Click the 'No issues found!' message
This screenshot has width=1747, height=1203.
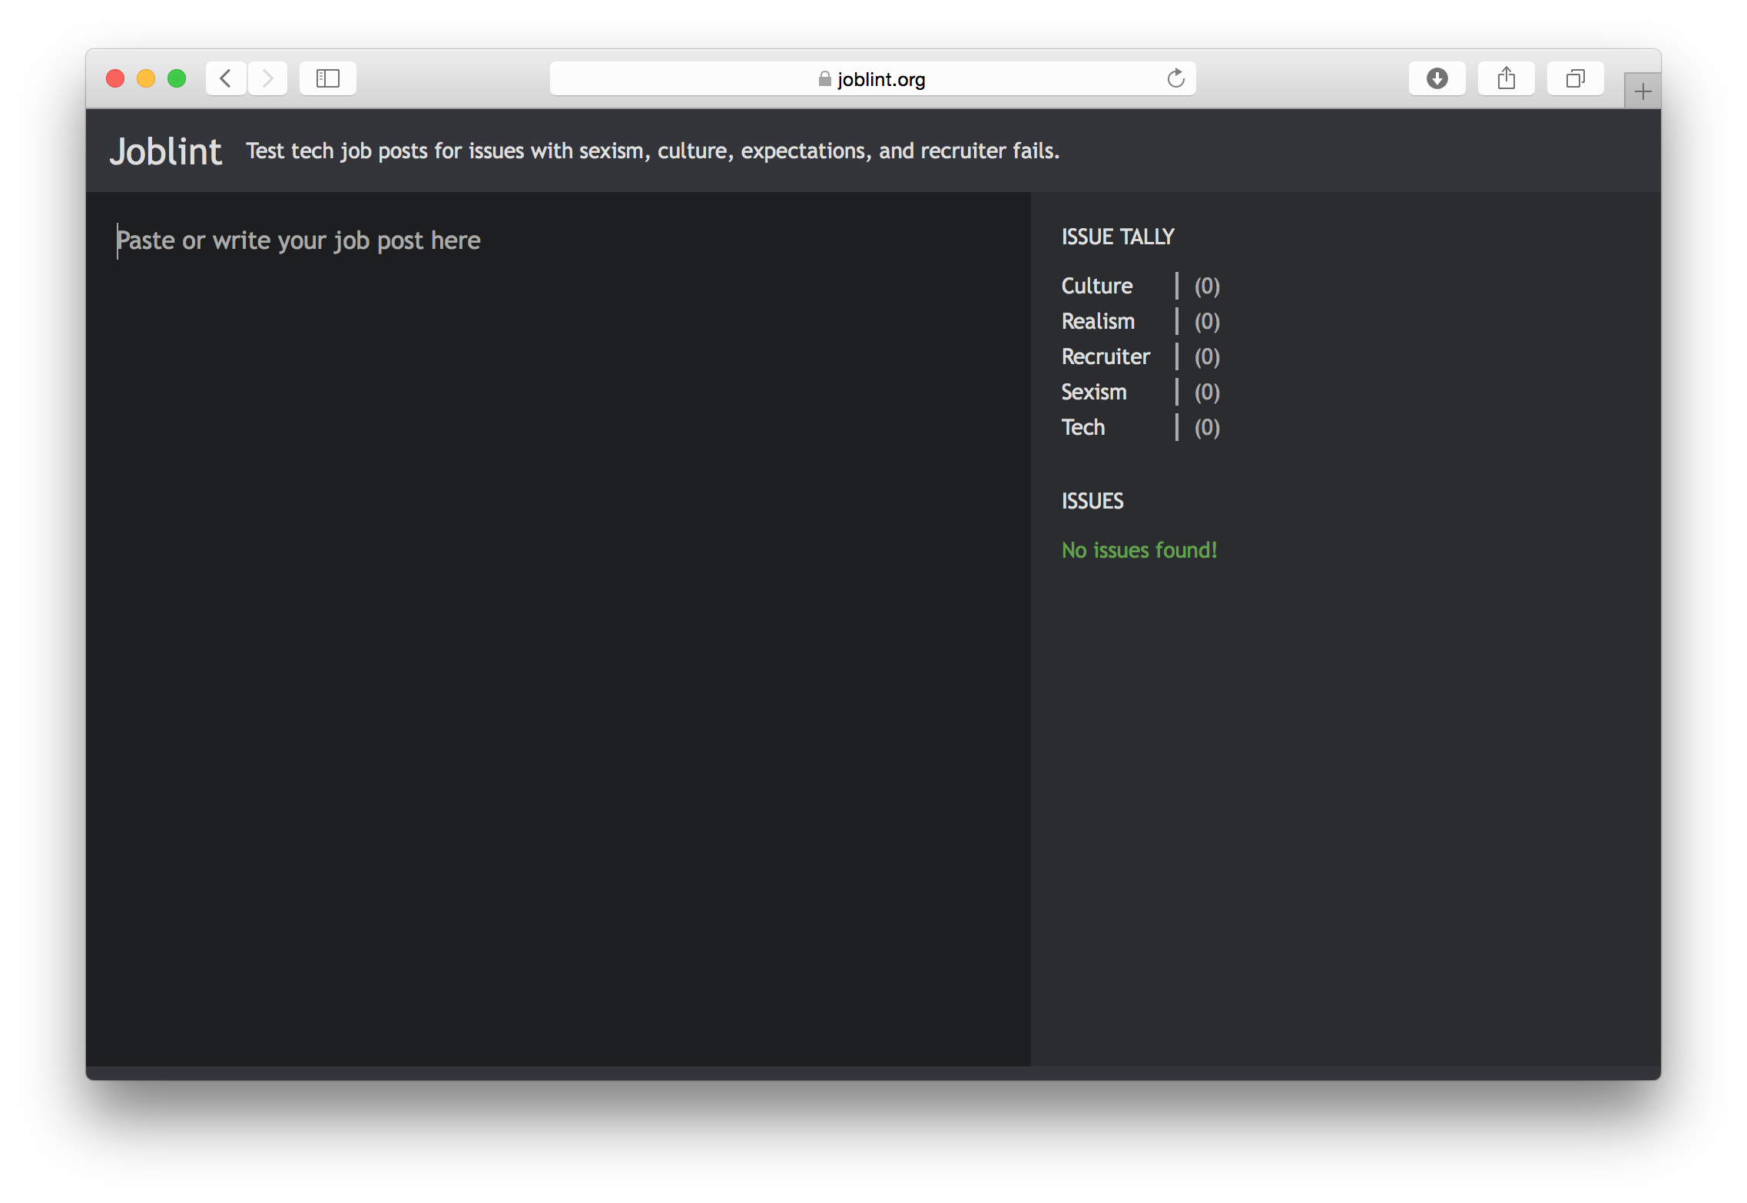pos(1139,550)
